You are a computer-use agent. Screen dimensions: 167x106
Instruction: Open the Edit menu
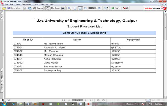pos(12,4)
